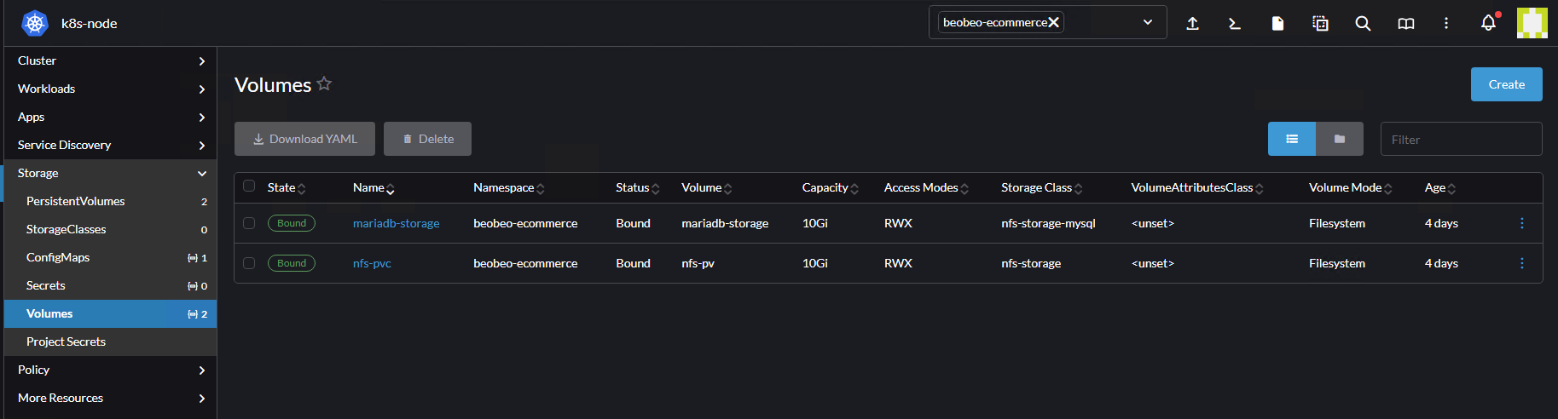The height and width of the screenshot is (419, 1558).
Task: Open the nfs-pvc volume link
Action: click(x=372, y=263)
